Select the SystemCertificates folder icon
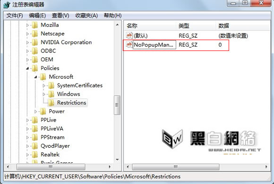 51,85
